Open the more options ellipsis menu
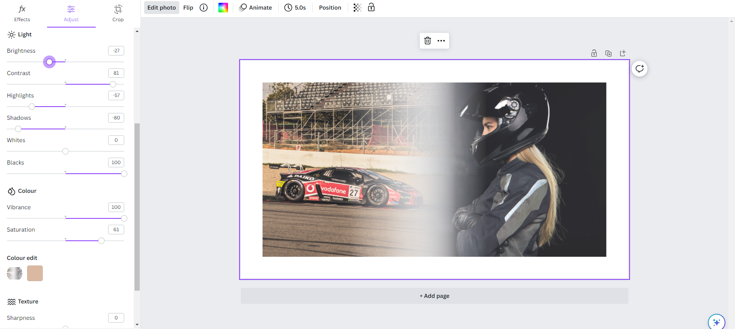This screenshot has height=329, width=735. coord(441,41)
